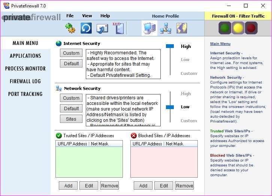The width and height of the screenshot is (272, 196).
Task: Click the green Trusted Sites list area
Action: (89, 162)
